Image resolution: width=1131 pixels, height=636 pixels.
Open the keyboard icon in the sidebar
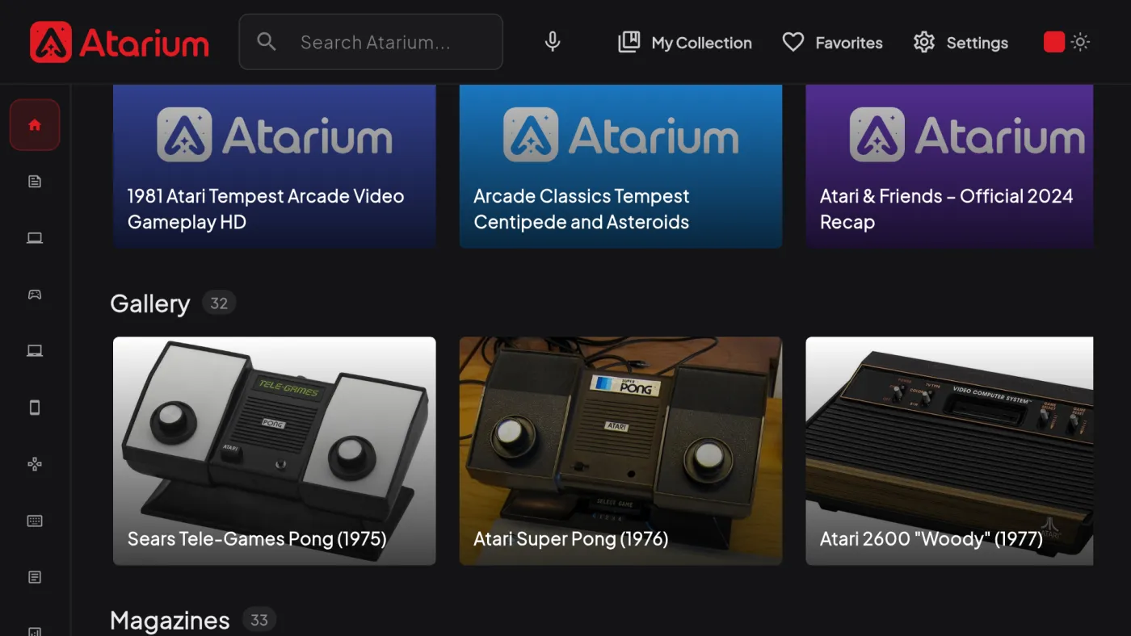tap(35, 521)
